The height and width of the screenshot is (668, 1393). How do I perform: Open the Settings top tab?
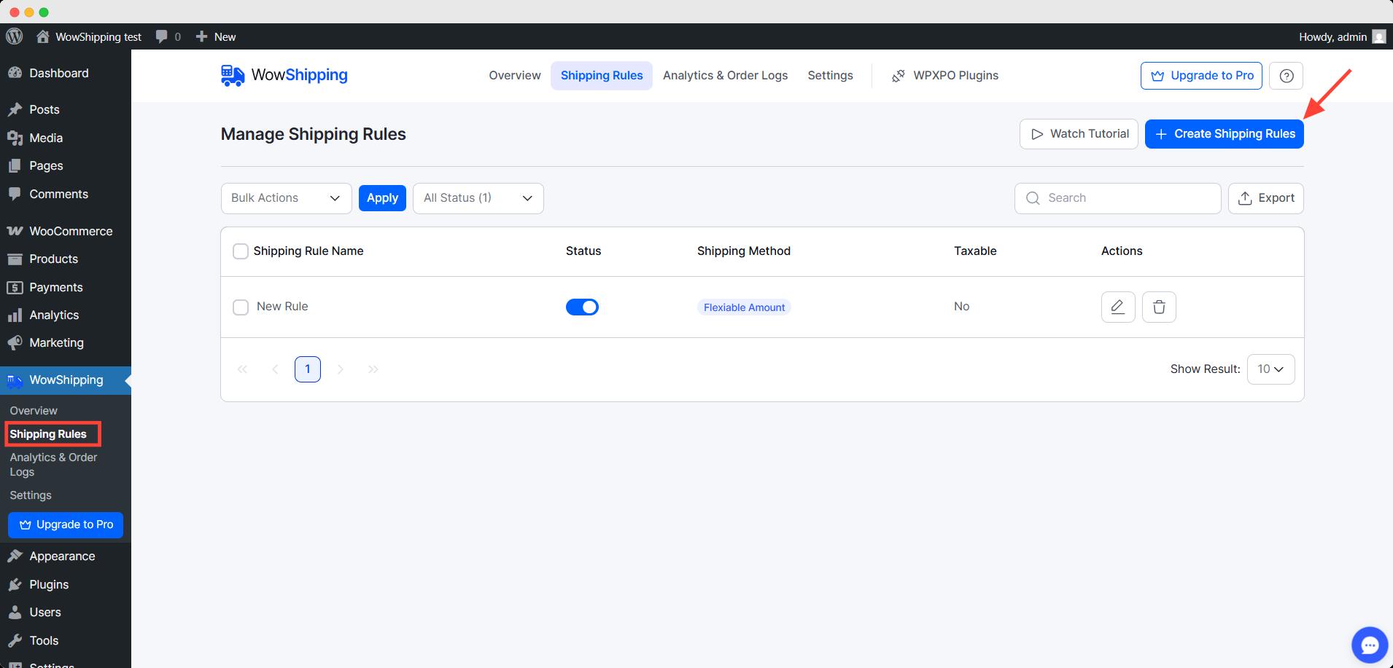point(830,75)
